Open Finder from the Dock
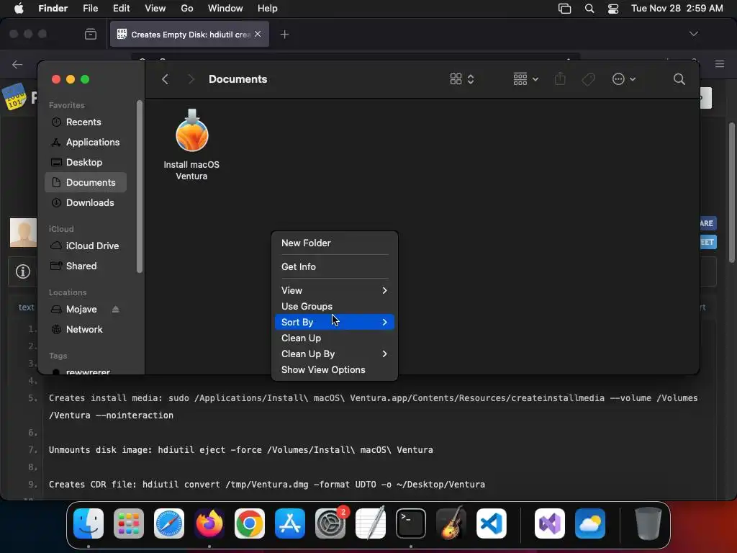 89,523
